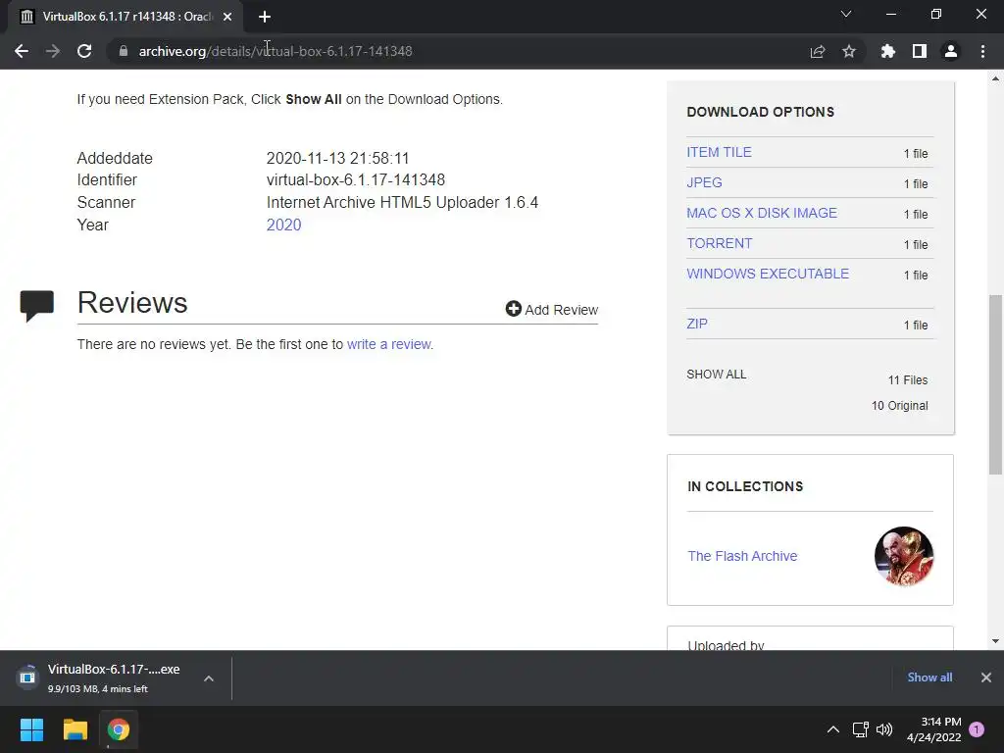Click SHOW ALL in download options

pyautogui.click(x=717, y=375)
